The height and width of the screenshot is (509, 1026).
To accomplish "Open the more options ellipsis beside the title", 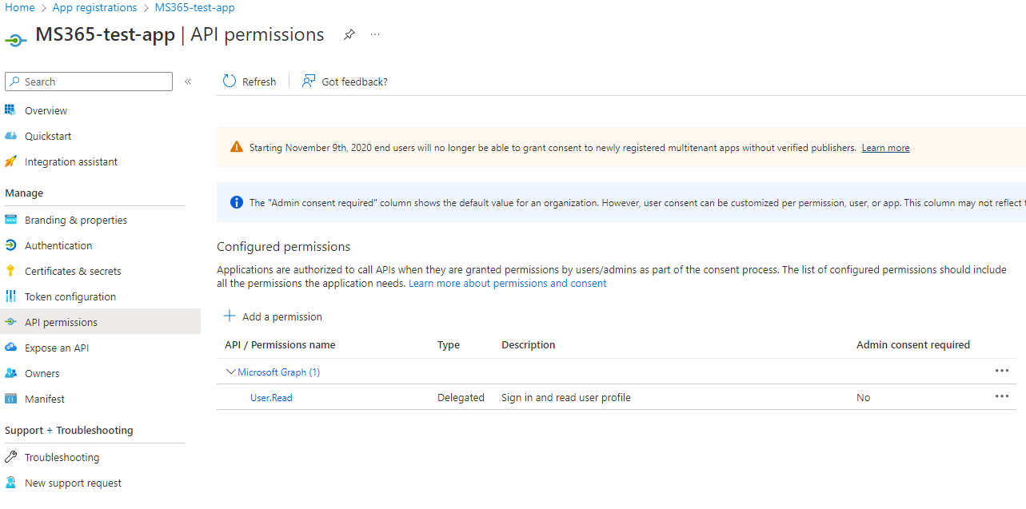I will (375, 35).
